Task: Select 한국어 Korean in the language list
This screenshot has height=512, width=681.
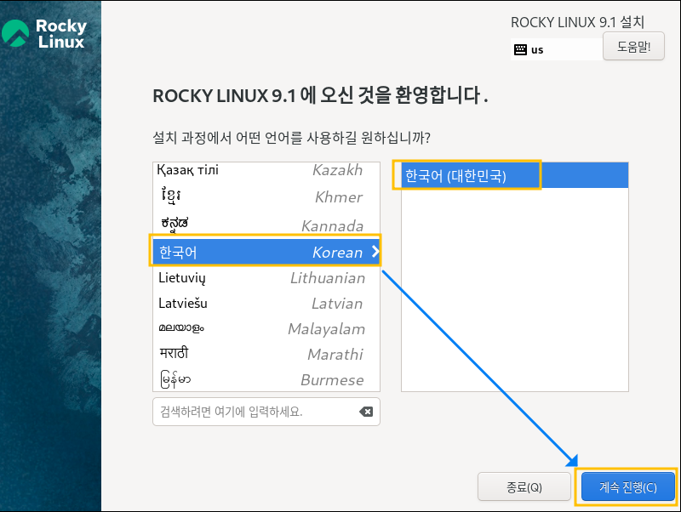Action: coord(266,252)
